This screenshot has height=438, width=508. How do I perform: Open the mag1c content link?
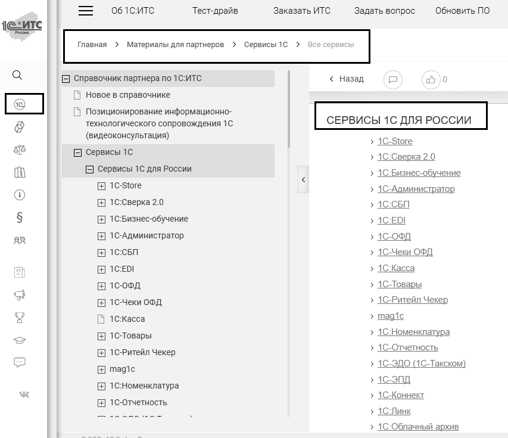(x=391, y=316)
